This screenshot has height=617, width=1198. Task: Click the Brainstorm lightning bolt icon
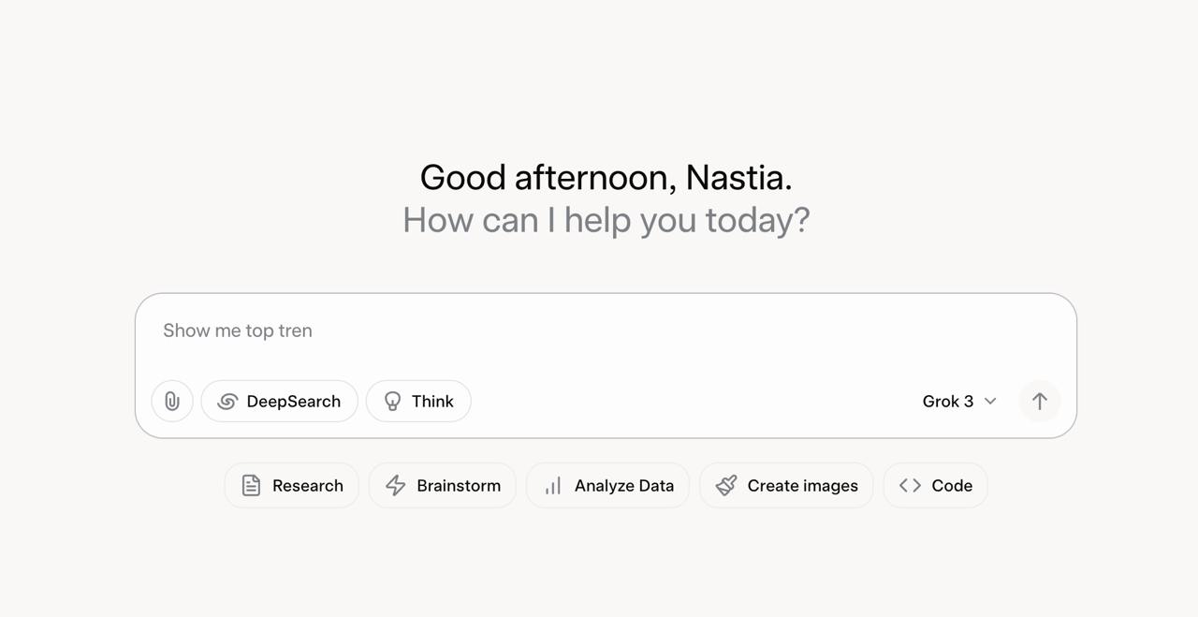point(396,486)
